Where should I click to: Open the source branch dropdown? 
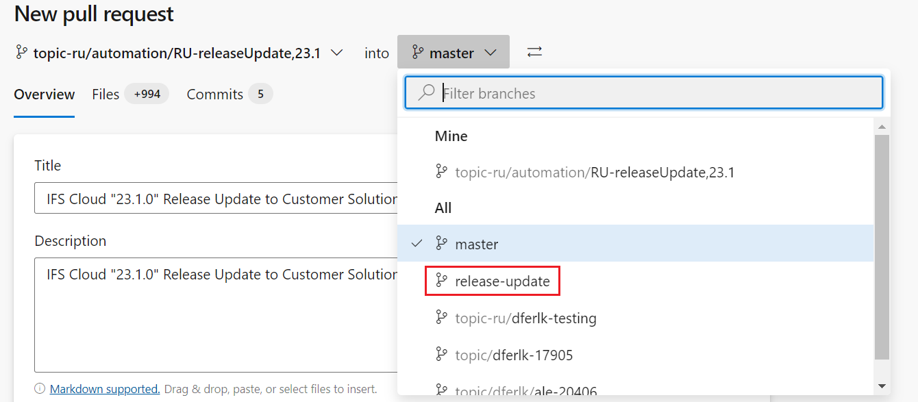335,51
